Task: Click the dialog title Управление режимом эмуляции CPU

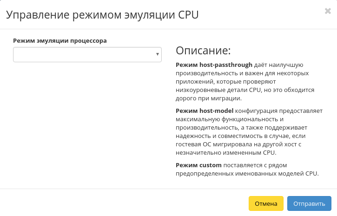Action: coord(102,15)
